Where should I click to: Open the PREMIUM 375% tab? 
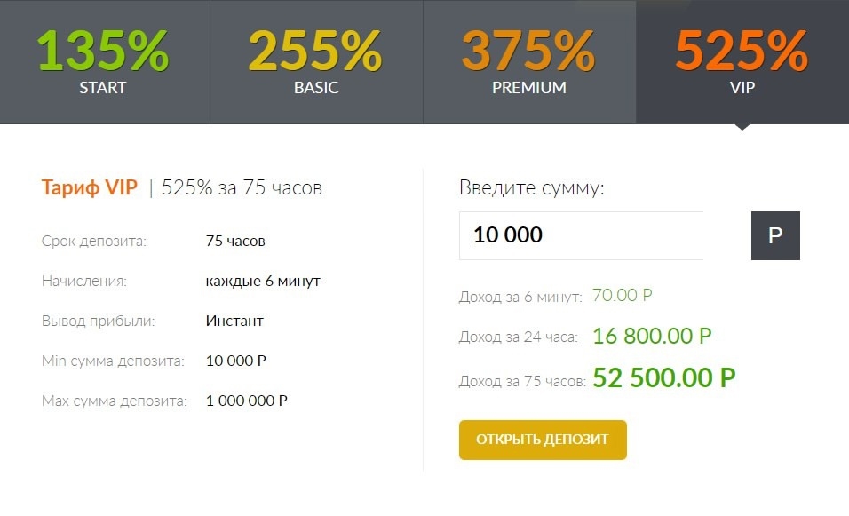[x=529, y=61]
